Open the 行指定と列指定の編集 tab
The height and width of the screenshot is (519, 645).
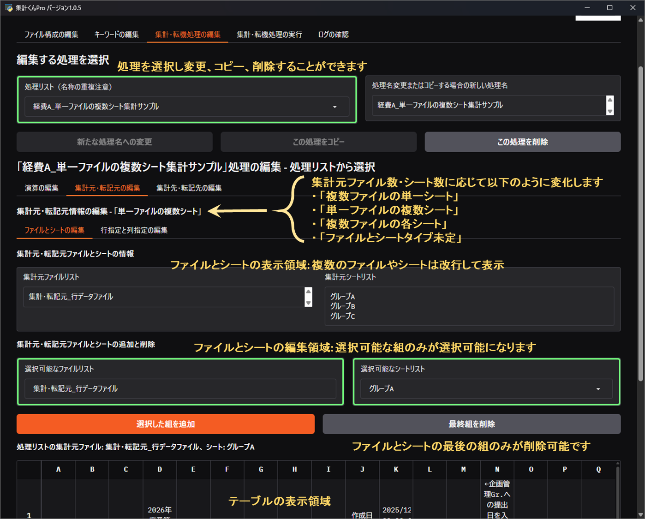point(134,230)
